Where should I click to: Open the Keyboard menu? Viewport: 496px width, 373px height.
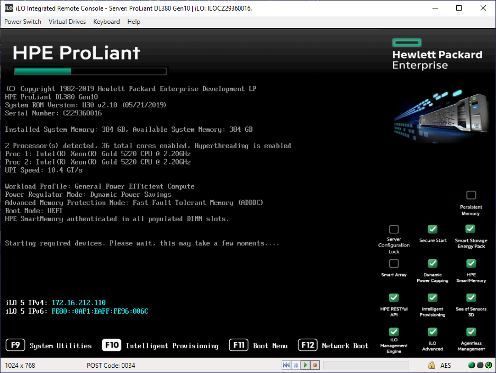tap(106, 22)
